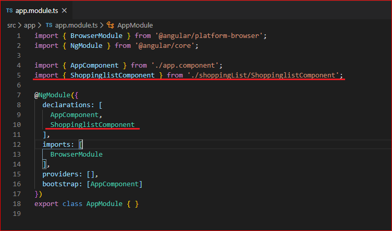Image resolution: width=392 pixels, height=231 pixels.
Task: Click the class symbol icon beside AppModule
Action: click(111, 25)
